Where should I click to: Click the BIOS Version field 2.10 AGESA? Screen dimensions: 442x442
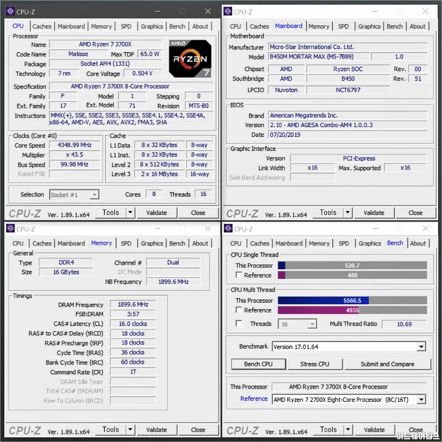[348, 125]
